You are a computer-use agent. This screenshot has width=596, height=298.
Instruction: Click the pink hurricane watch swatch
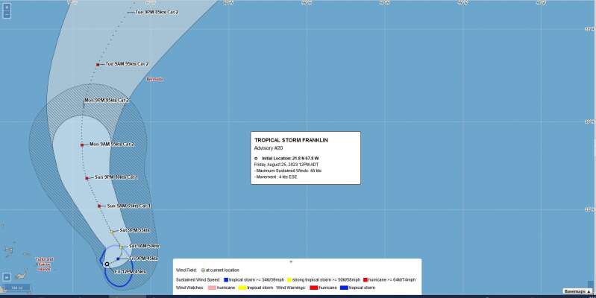[212, 288]
